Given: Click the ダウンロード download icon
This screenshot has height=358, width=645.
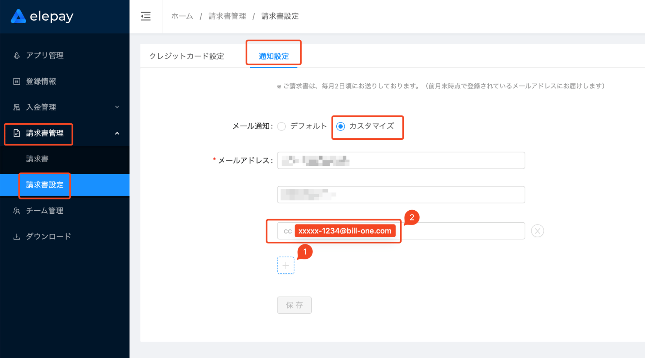Looking at the screenshot, I should pyautogui.click(x=16, y=236).
